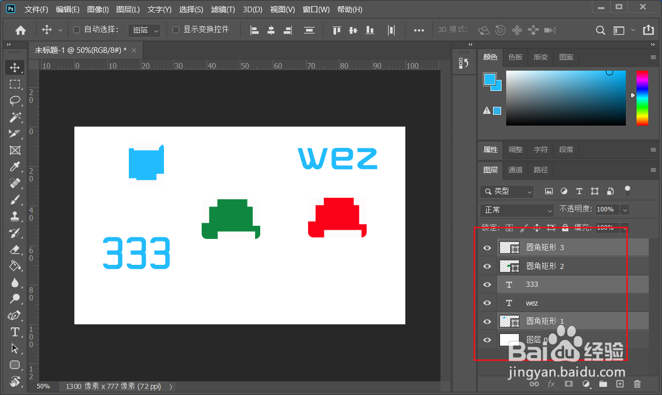This screenshot has width=662, height=395.
Task: Open the Properties panel flyout menu
Action: 653,150
